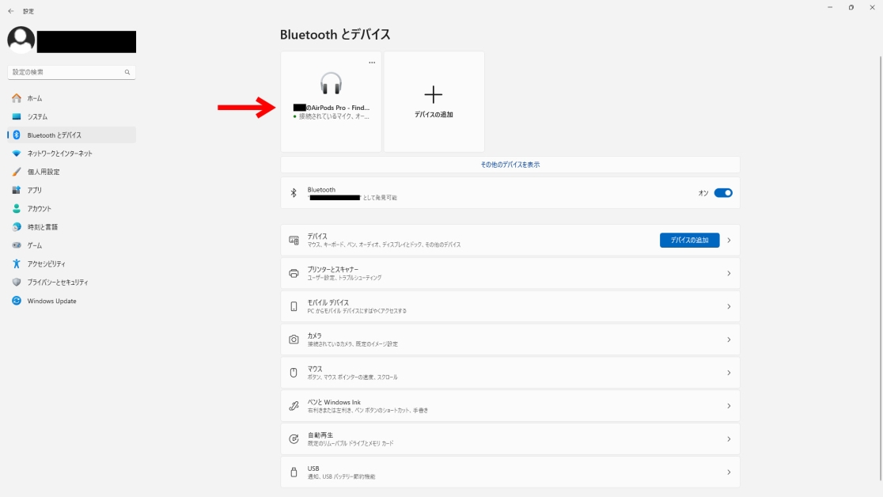Image resolution: width=883 pixels, height=497 pixels.
Task: Click the search magnifier icon in settings search
Action: click(127, 72)
